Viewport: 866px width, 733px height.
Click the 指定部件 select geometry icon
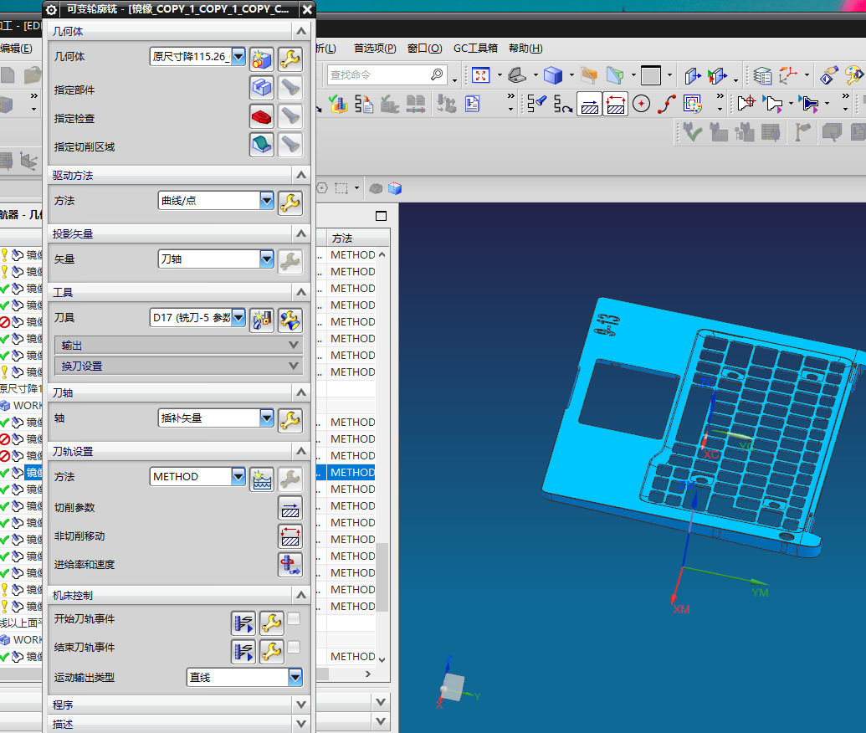coord(262,88)
